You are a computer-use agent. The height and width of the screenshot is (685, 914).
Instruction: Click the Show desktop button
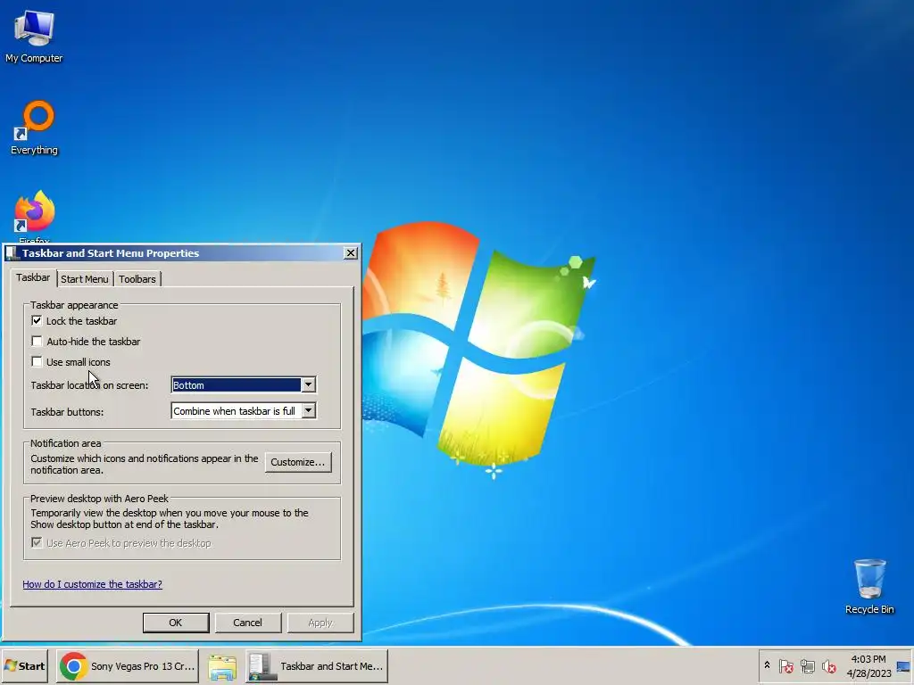click(x=903, y=665)
